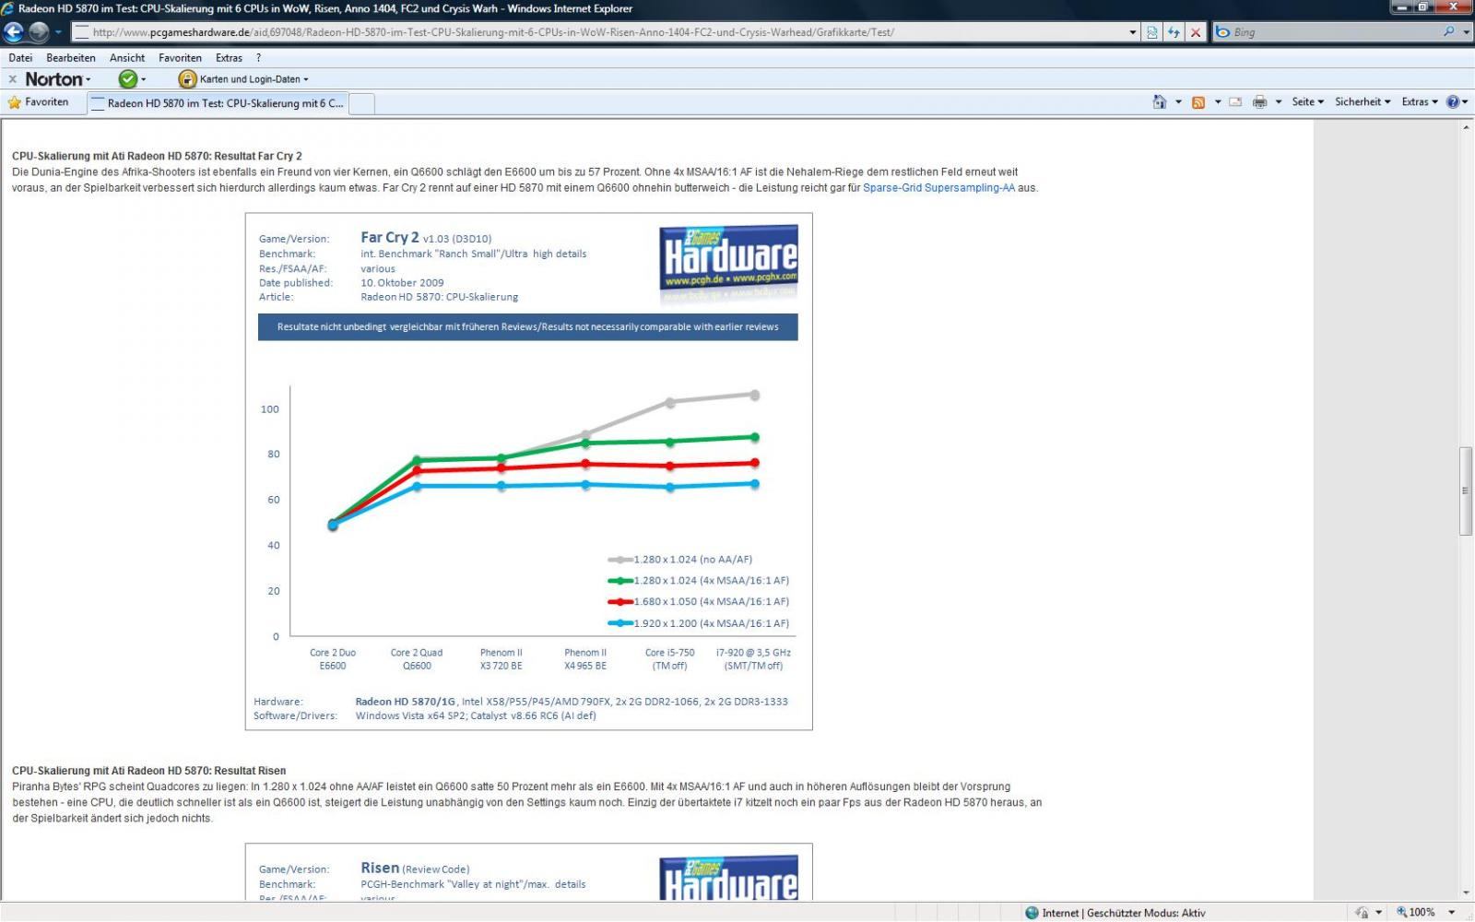Click the scrollbar up arrow
This screenshot has height=922, width=1475.
click(1466, 127)
